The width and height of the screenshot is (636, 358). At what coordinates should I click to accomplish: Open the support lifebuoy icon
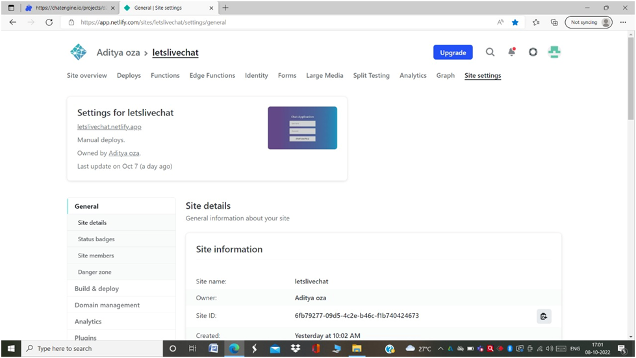pyautogui.click(x=533, y=52)
